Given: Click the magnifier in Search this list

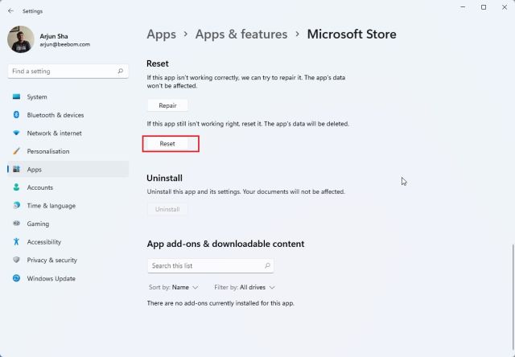Looking at the screenshot, I should 267,265.
